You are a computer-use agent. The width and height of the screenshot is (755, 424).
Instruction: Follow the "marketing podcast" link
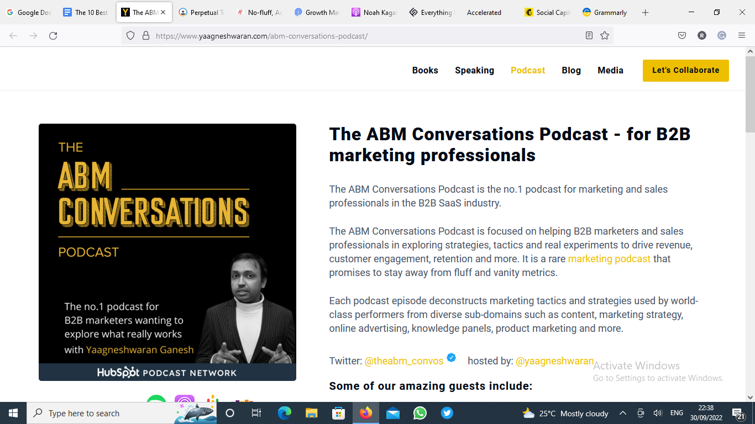609,258
